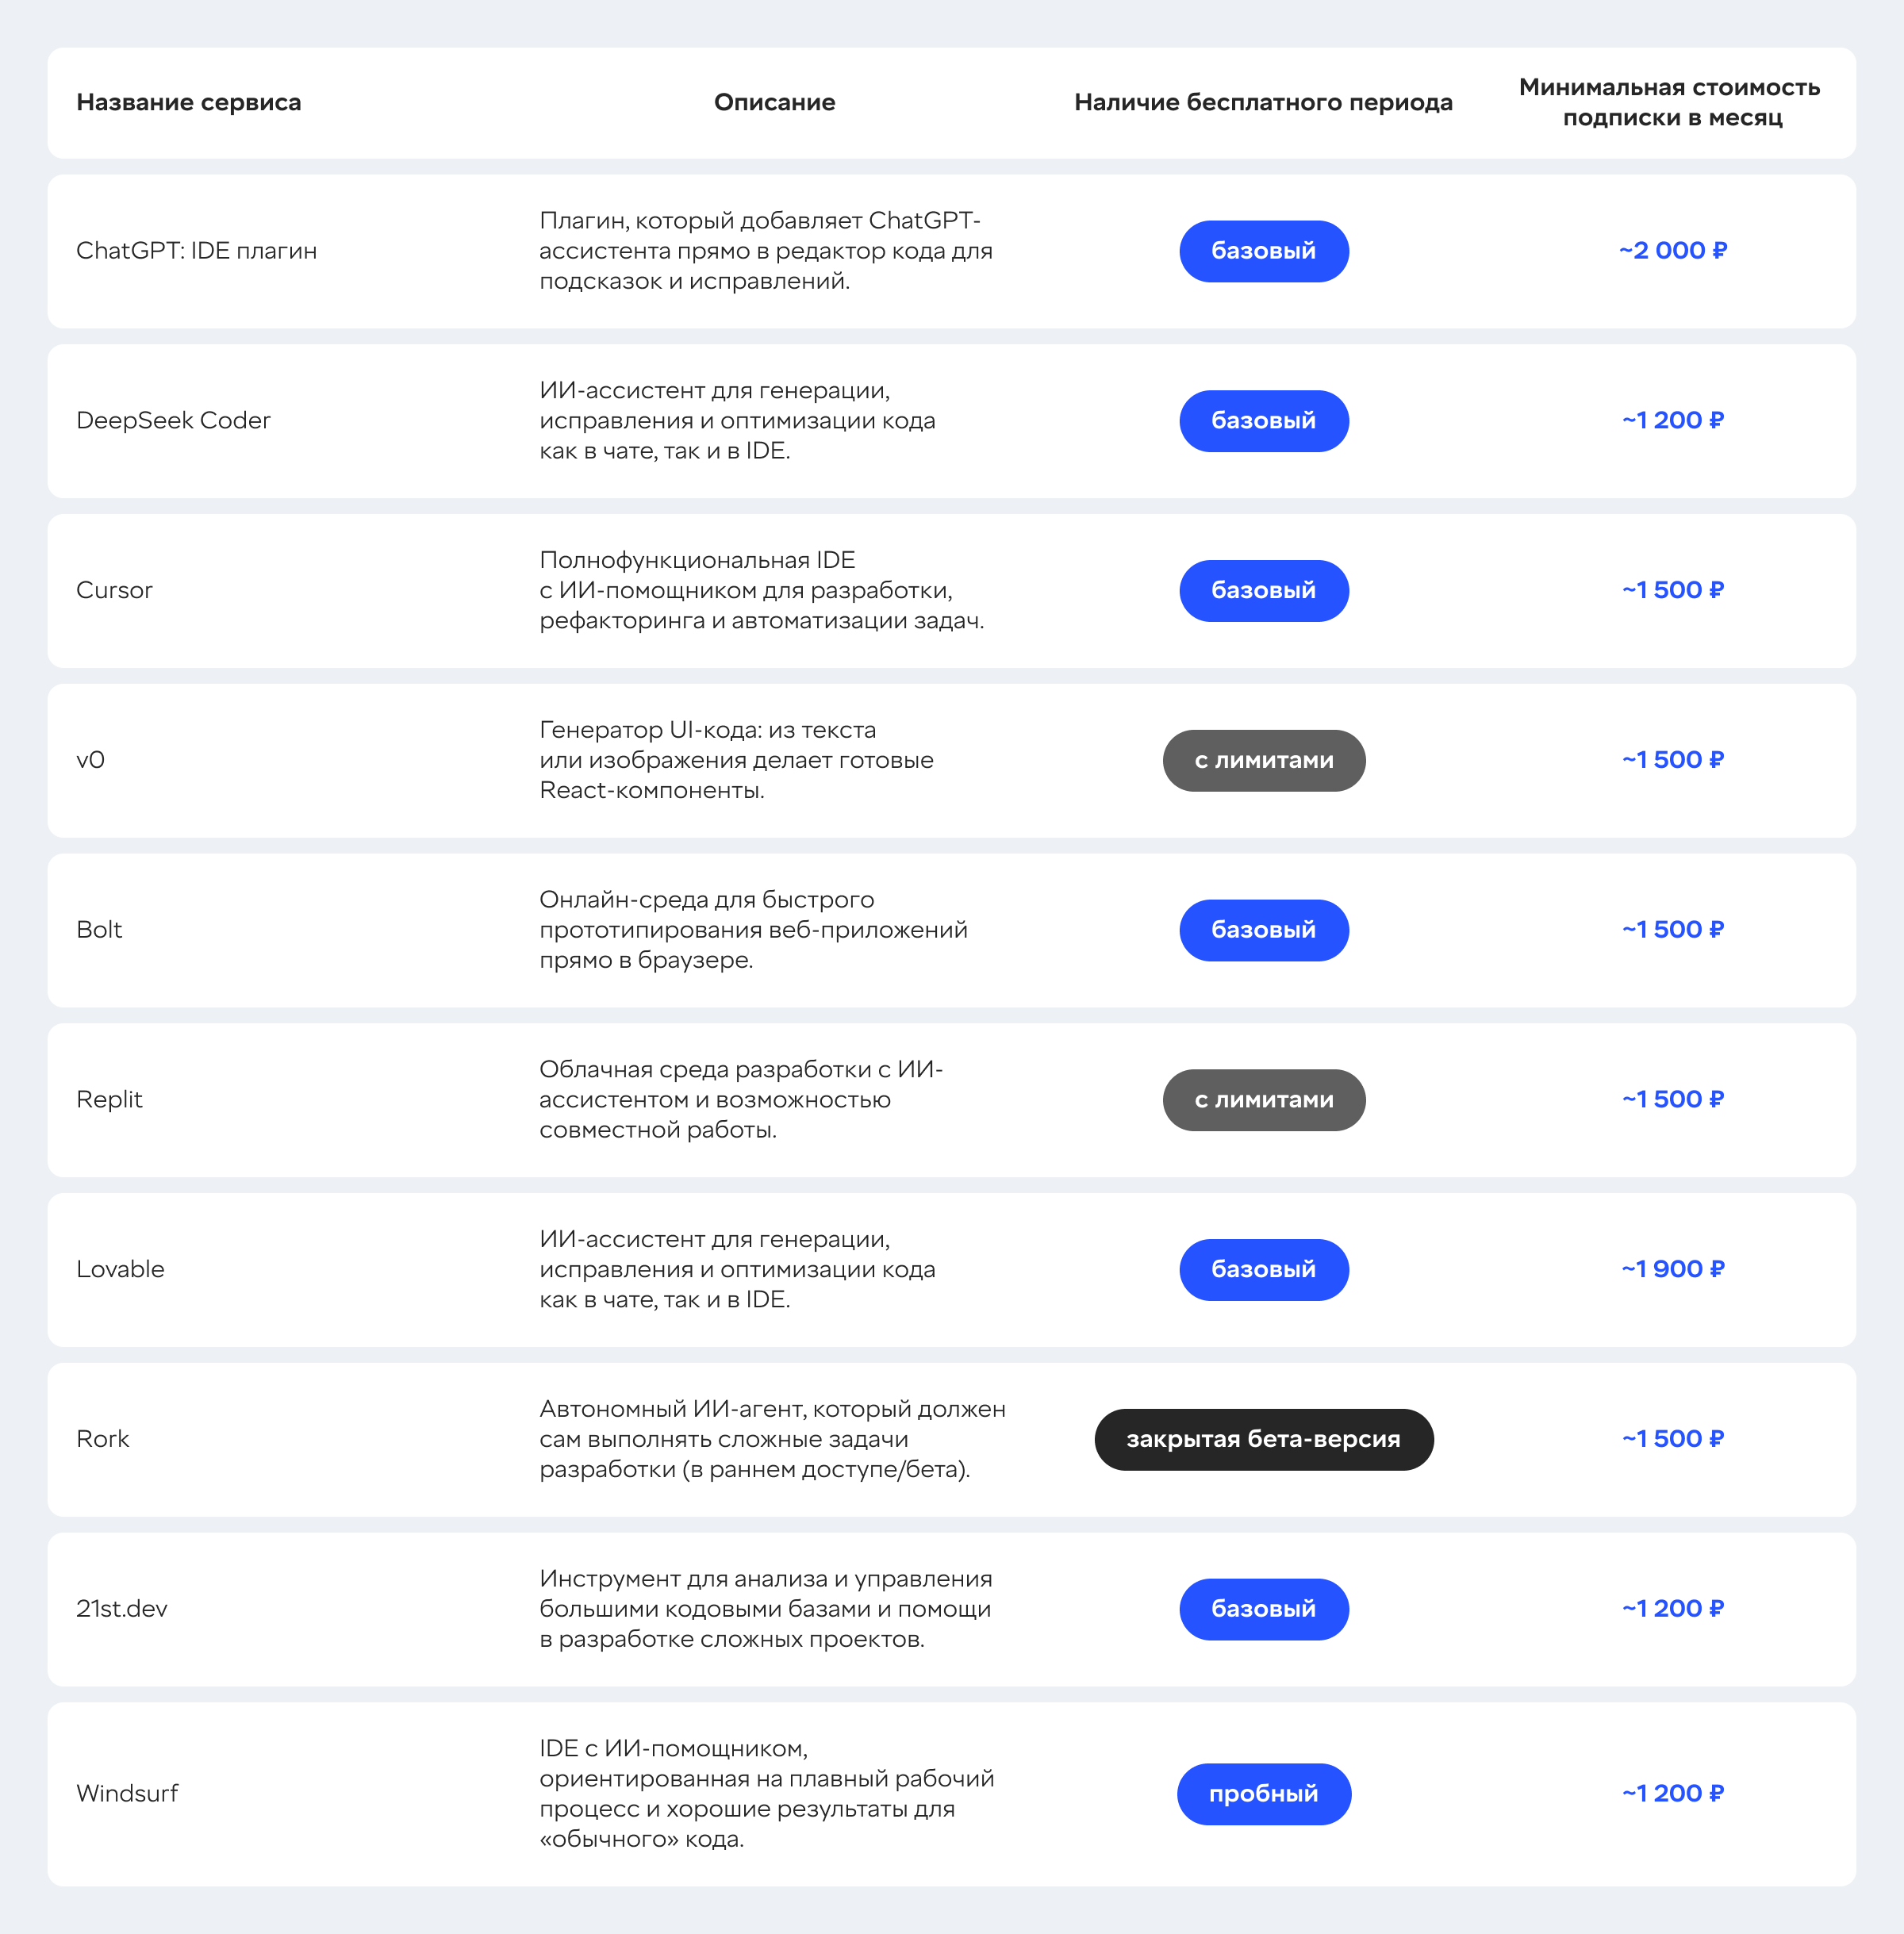Select the 21st.dev service name
The height and width of the screenshot is (1934, 1904).
(x=122, y=1609)
